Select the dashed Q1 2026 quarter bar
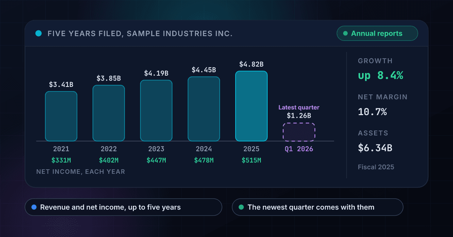 click(299, 132)
